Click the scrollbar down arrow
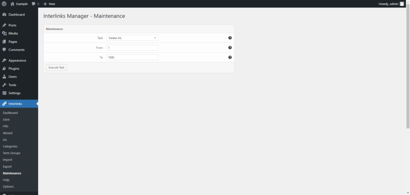The image size is (410, 195). click(408, 193)
